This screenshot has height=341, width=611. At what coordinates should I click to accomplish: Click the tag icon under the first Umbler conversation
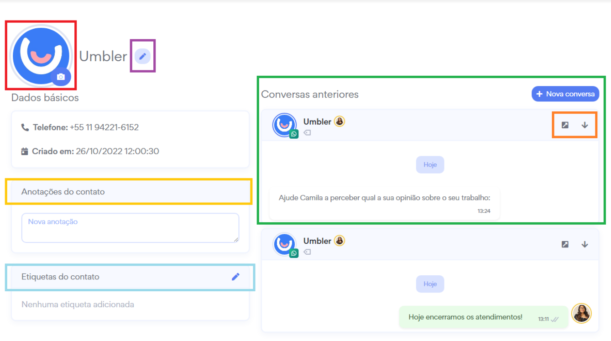pyautogui.click(x=307, y=133)
